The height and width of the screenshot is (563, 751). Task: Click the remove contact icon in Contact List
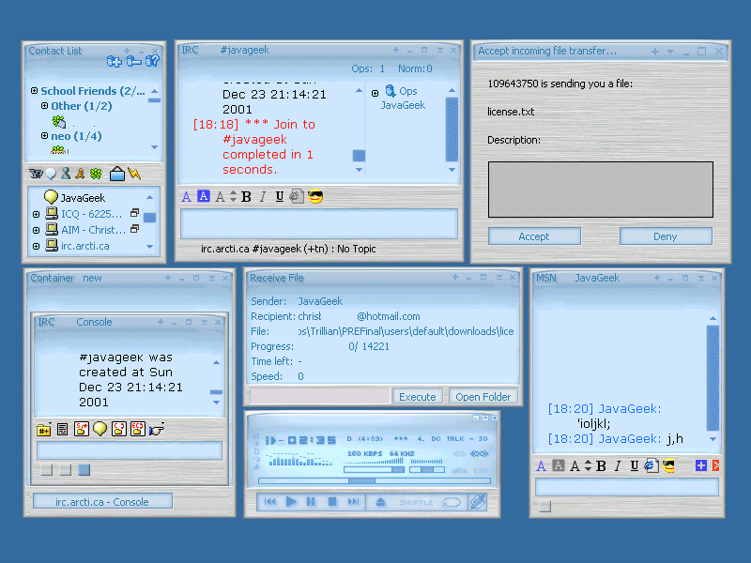click(133, 61)
